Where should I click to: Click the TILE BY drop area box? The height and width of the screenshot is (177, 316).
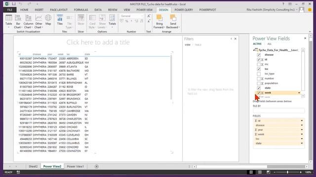point(278,111)
